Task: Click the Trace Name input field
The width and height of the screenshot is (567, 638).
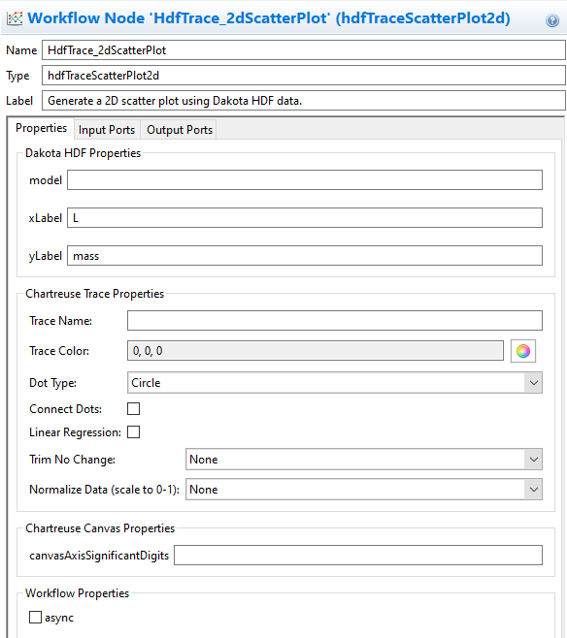Action: click(335, 321)
